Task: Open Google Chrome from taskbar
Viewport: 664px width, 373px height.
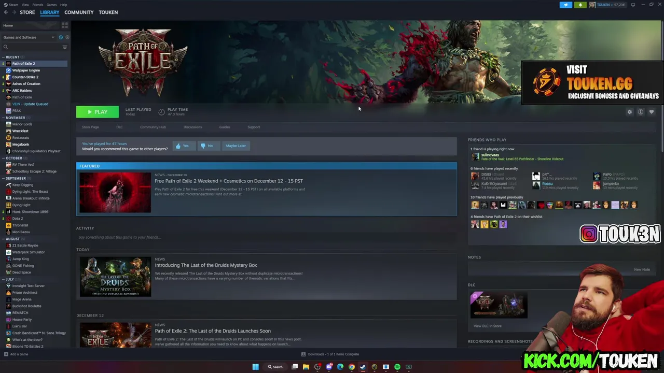Action: [x=352, y=367]
